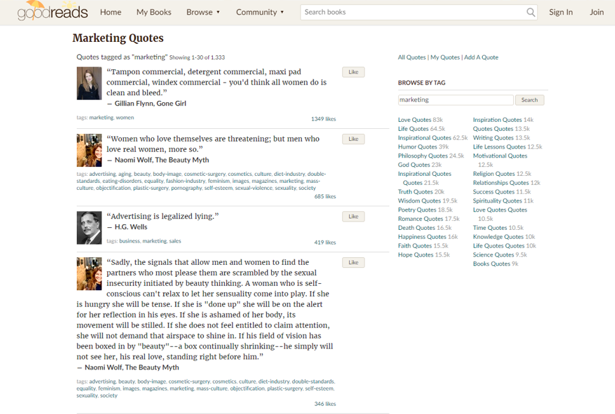Image resolution: width=615 pixels, height=414 pixels.
Task: Open the 'business' tag under Wells quote
Action: coord(130,241)
